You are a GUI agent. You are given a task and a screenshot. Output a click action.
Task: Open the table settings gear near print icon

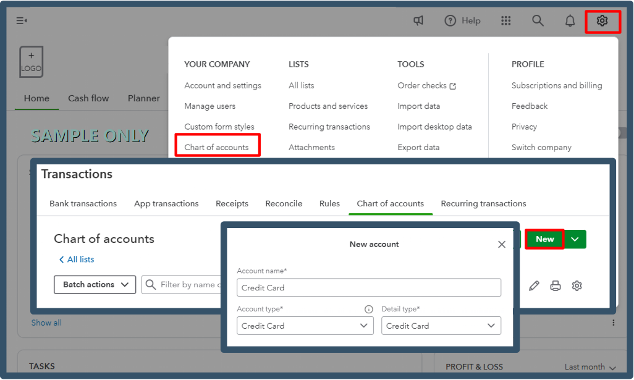577,286
